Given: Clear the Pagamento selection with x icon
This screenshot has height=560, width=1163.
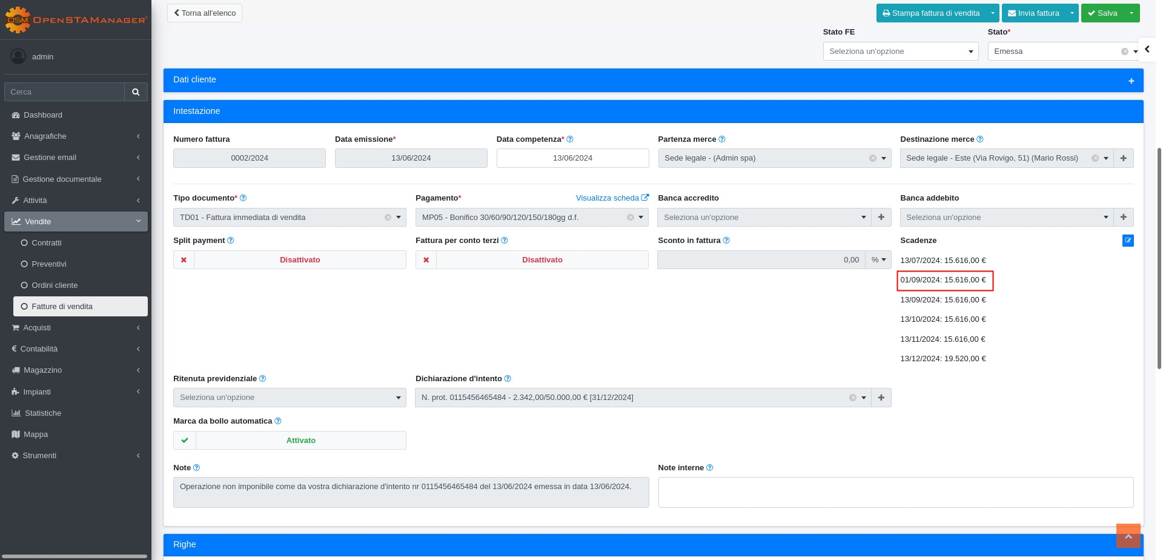Looking at the screenshot, I should click(x=630, y=218).
